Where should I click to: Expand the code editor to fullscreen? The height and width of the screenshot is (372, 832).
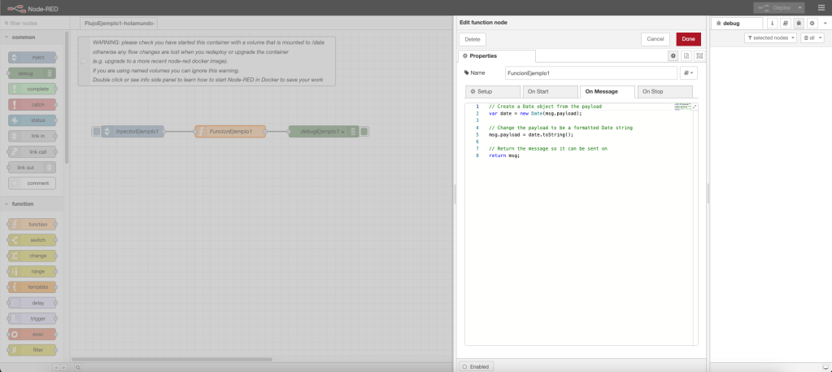[x=694, y=107]
